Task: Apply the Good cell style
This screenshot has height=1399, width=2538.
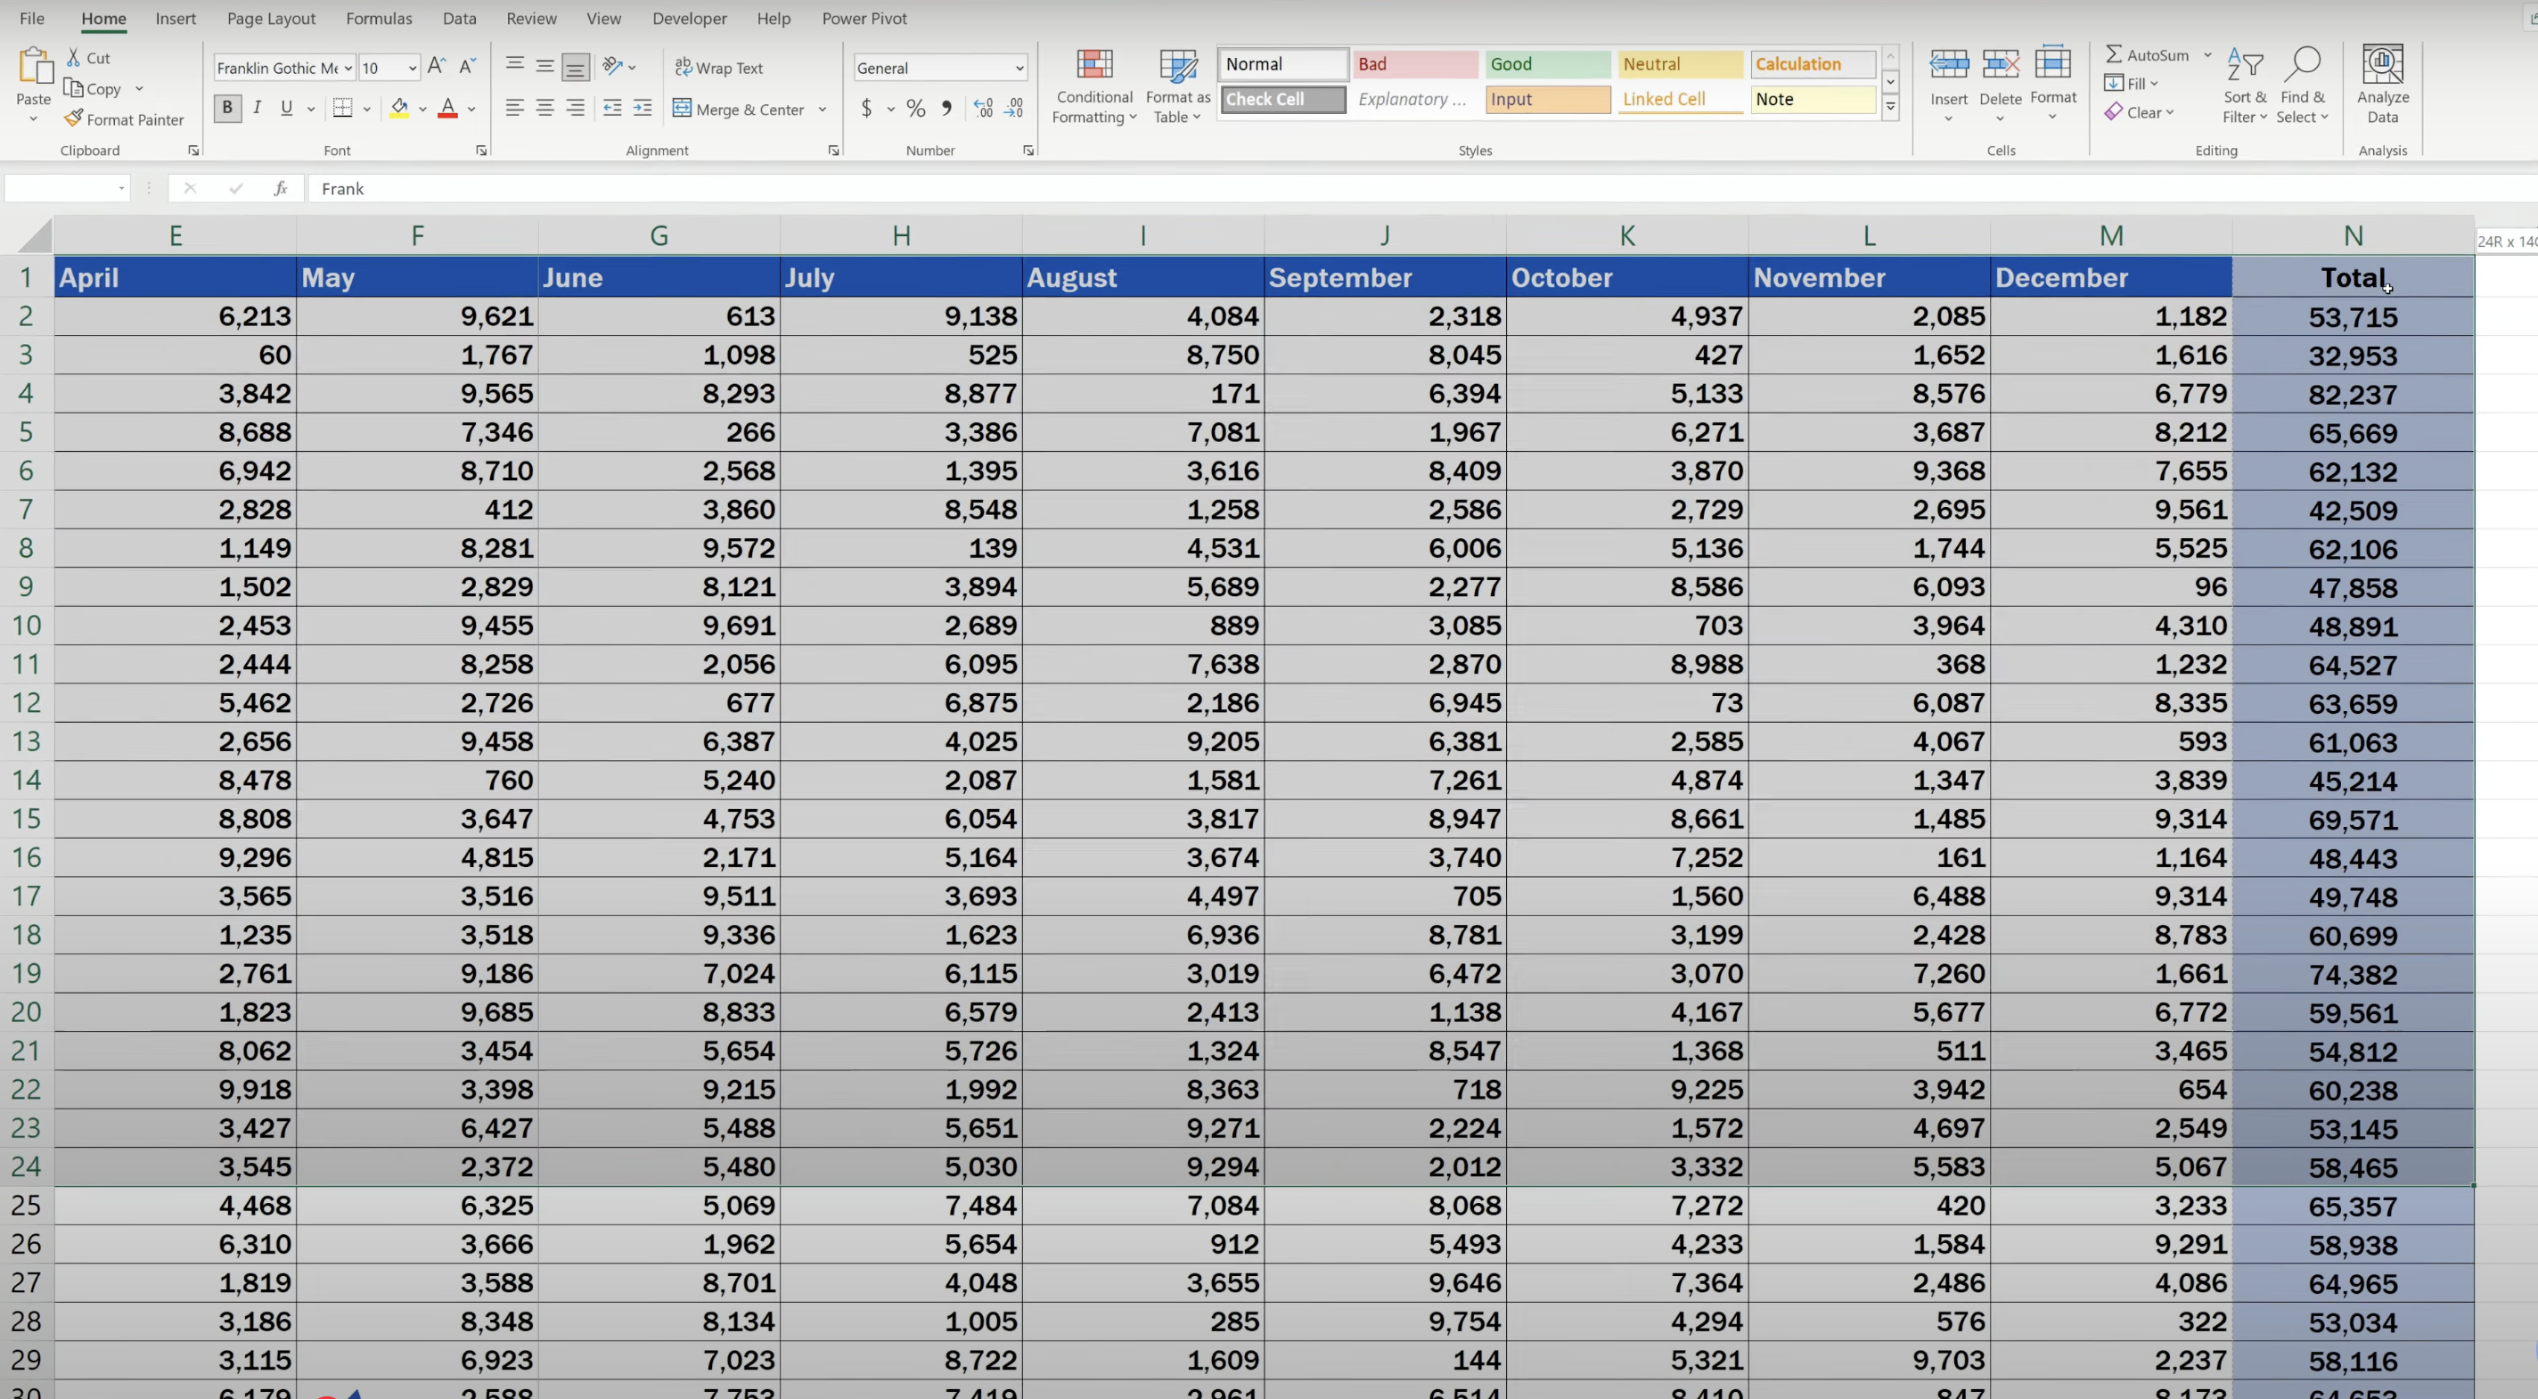Action: (1547, 64)
